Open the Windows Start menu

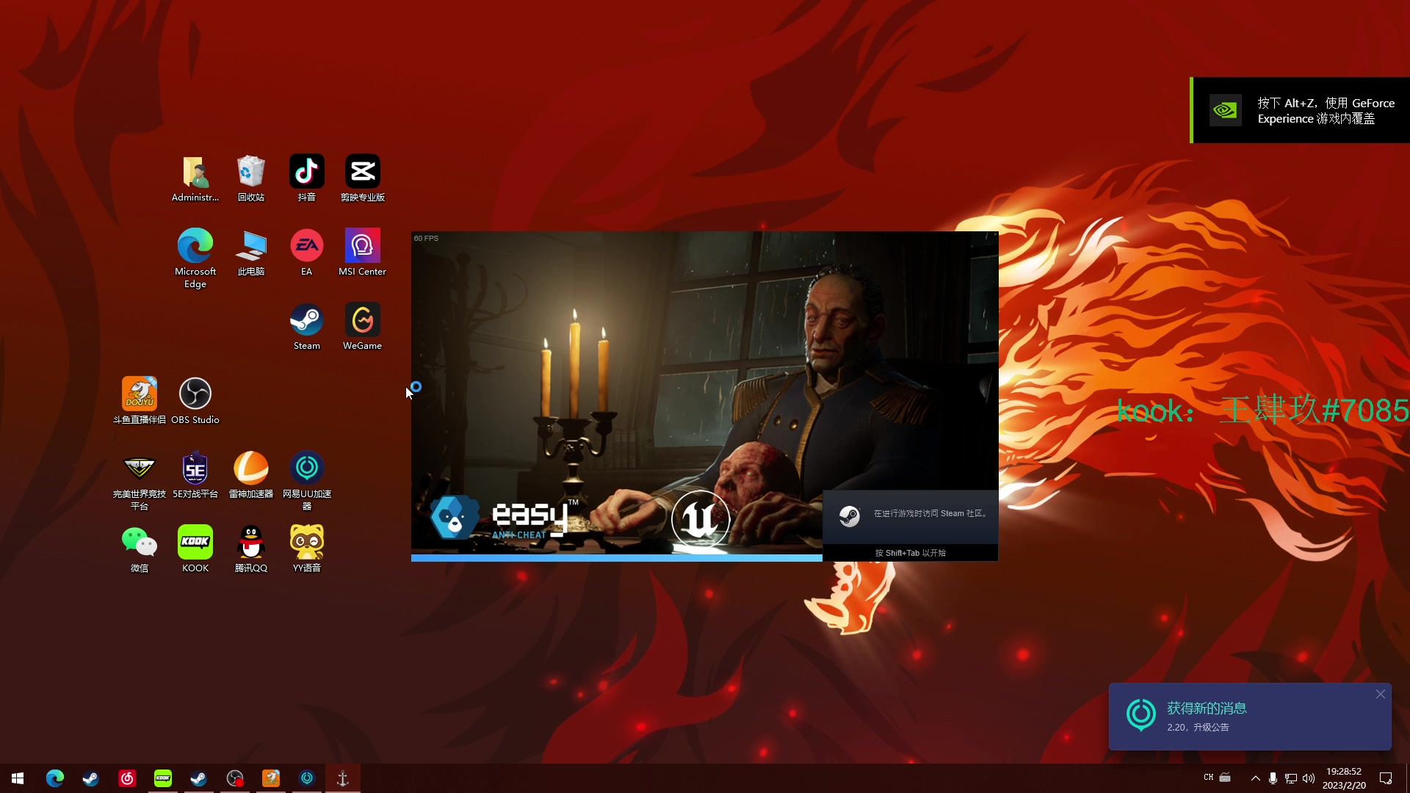pos(18,778)
